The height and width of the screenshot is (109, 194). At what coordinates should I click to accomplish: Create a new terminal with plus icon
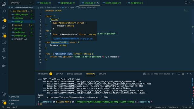click(172, 74)
